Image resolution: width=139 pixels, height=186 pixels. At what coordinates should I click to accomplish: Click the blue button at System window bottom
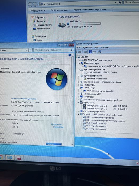[x=54, y=144]
